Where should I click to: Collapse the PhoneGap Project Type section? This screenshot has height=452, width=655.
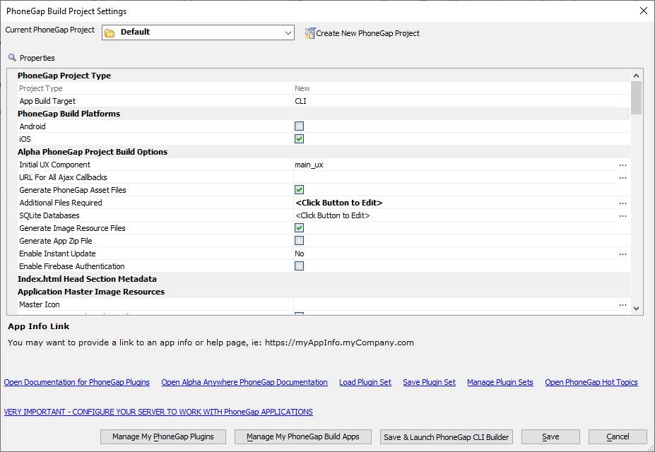[x=64, y=76]
